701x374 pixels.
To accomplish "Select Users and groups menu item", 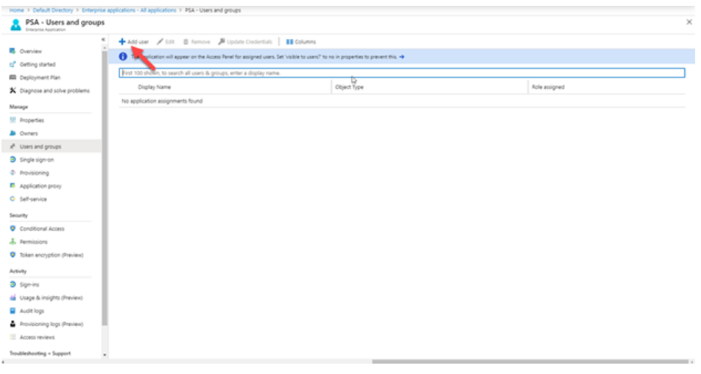I will (52, 147).
